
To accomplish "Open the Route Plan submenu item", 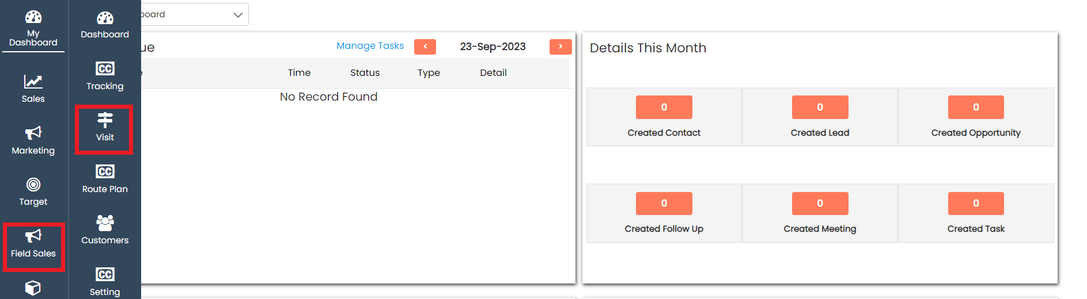I will [x=105, y=178].
